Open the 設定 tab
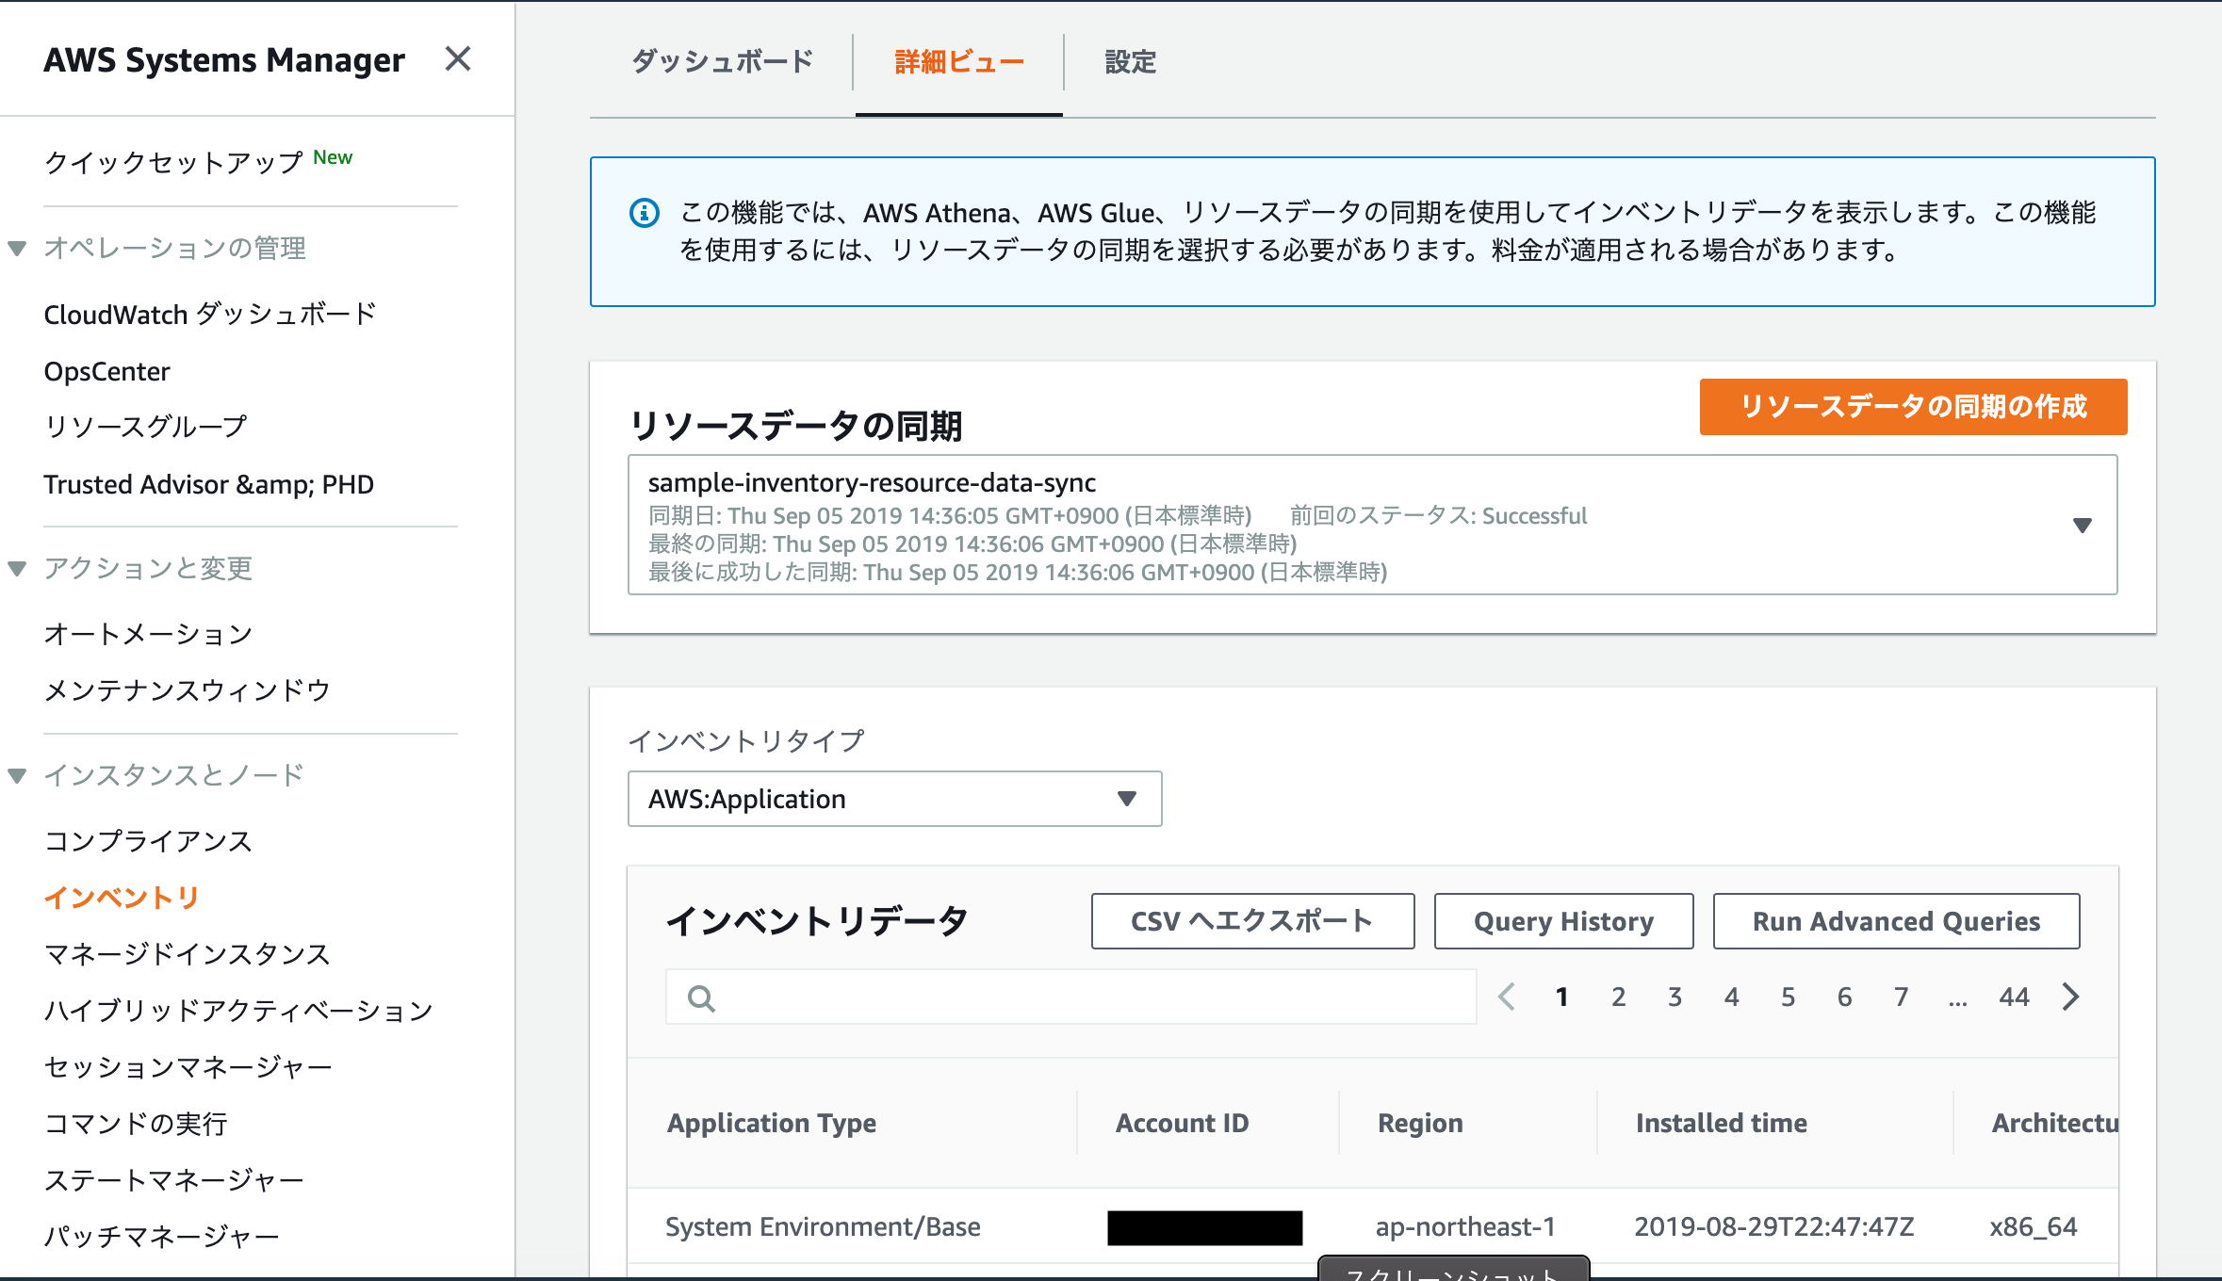 (1130, 62)
